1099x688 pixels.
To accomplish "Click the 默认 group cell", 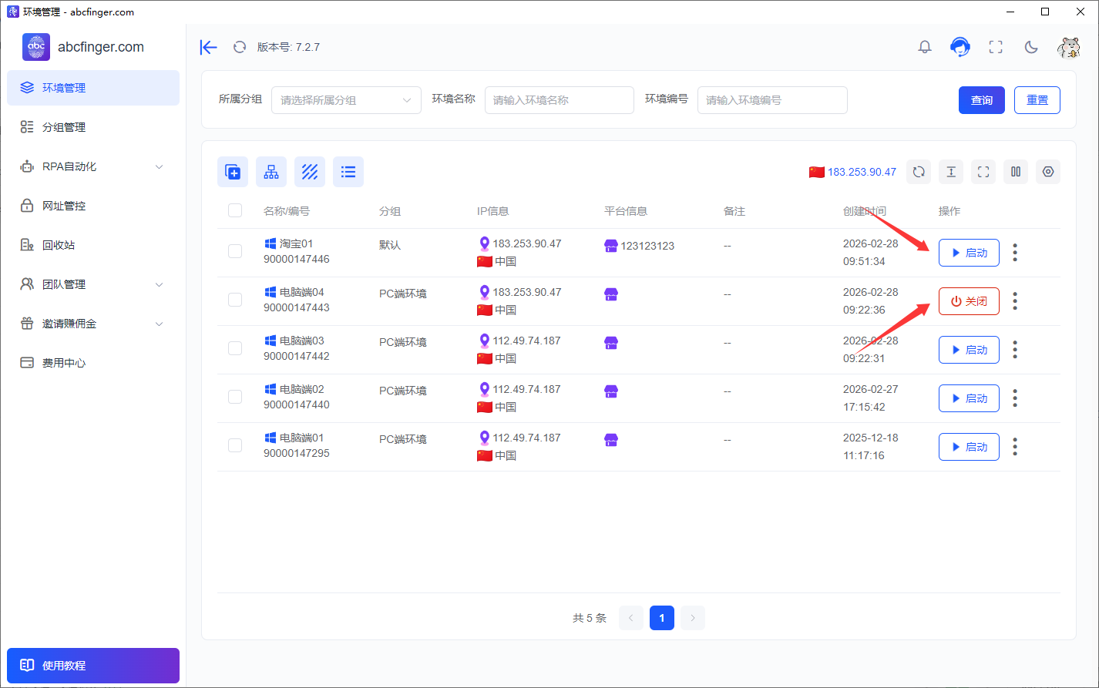I will (390, 245).
